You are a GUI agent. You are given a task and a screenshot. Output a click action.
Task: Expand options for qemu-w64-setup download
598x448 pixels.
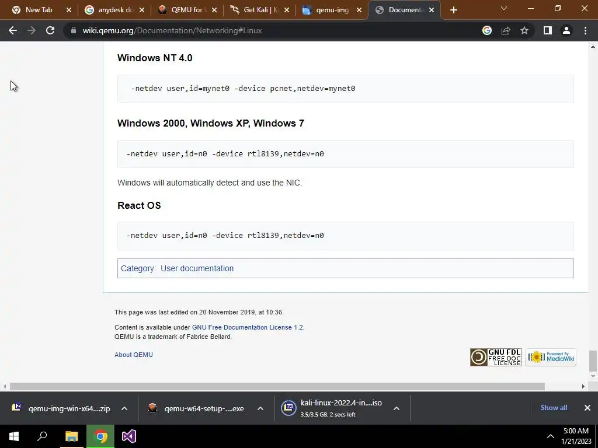(260, 408)
